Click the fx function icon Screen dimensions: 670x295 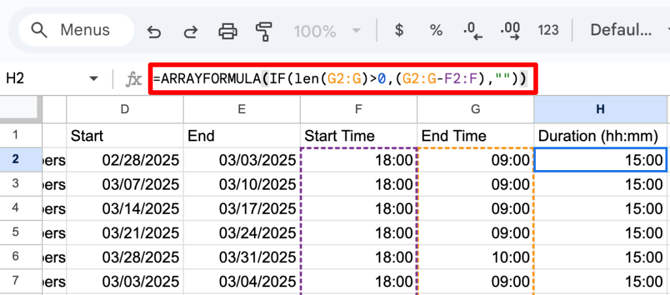133,79
